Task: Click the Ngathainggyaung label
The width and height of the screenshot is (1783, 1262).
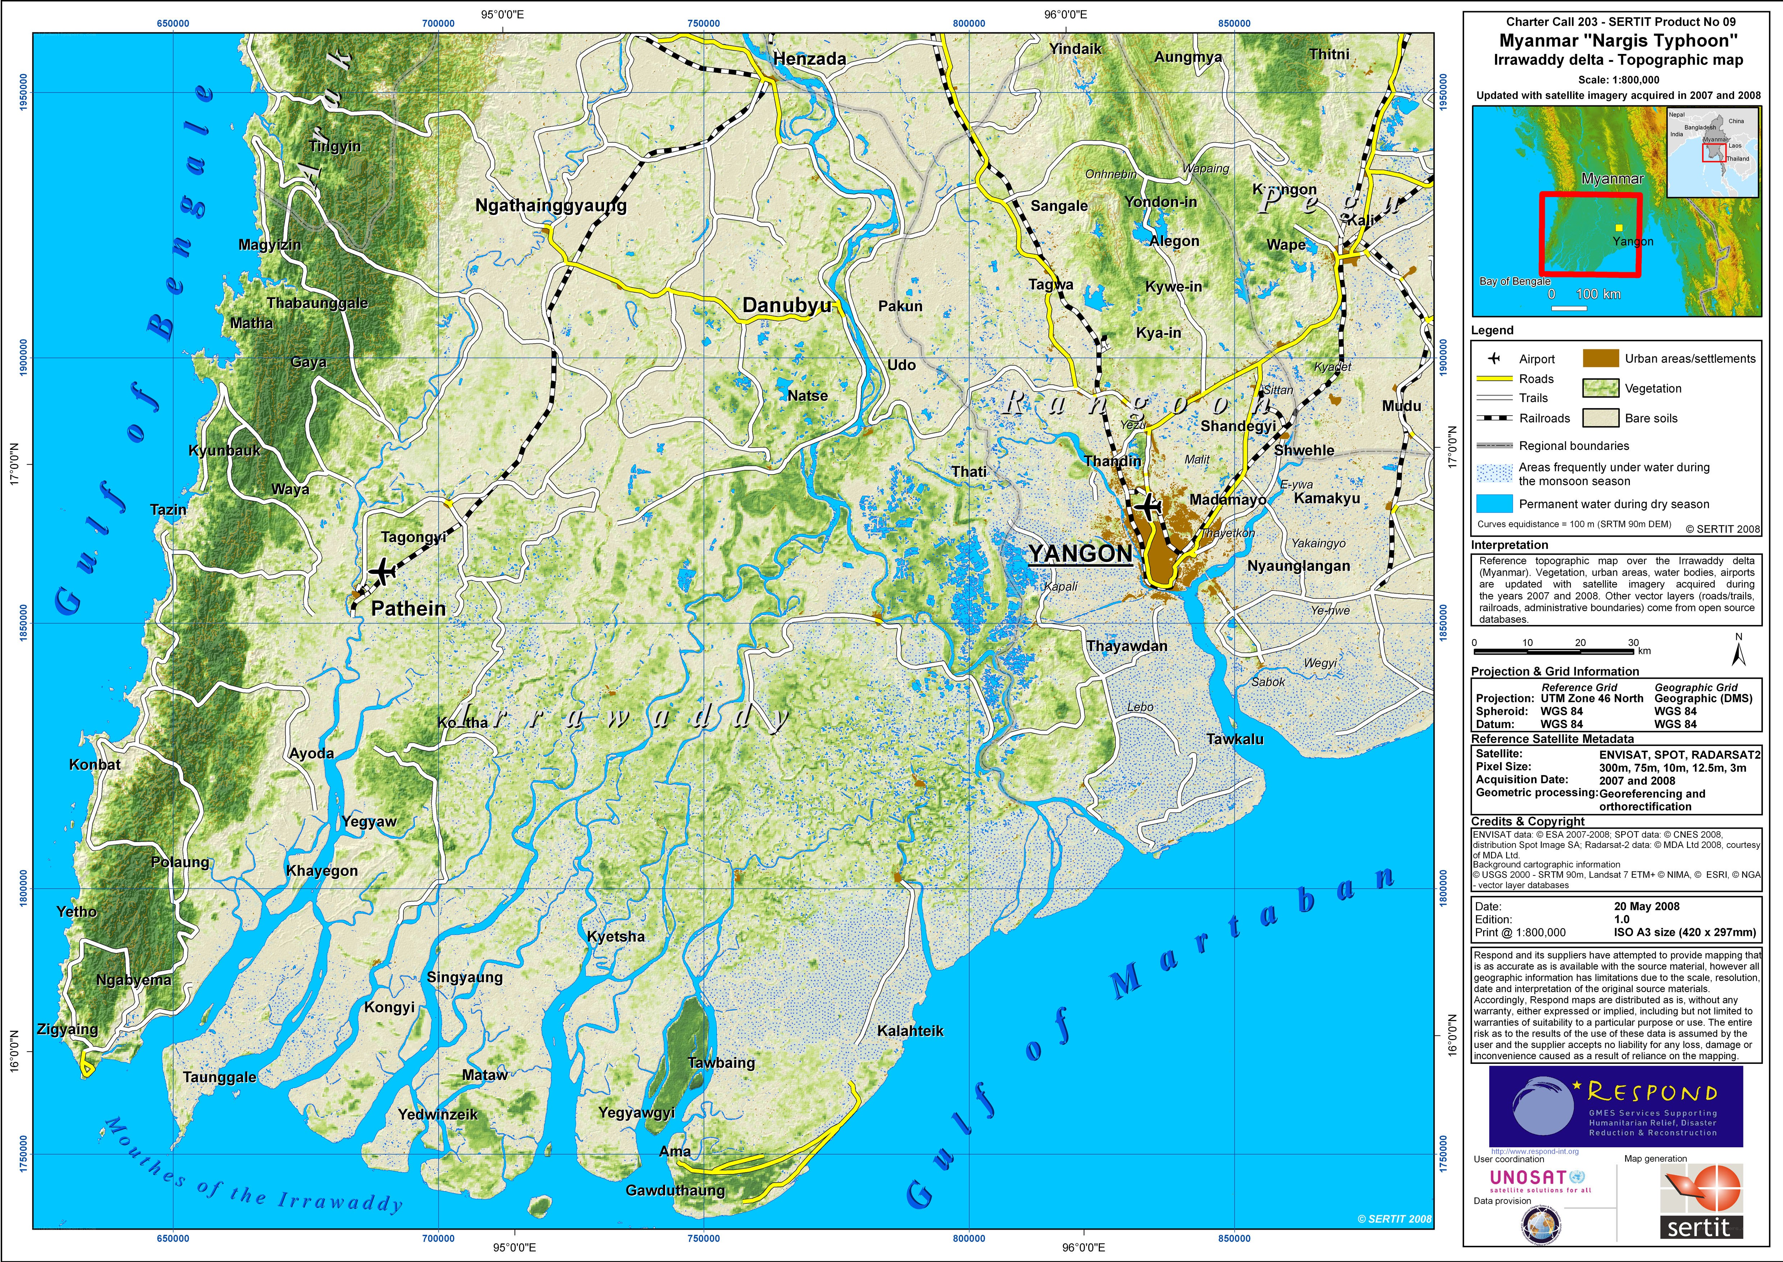Action: point(551,206)
